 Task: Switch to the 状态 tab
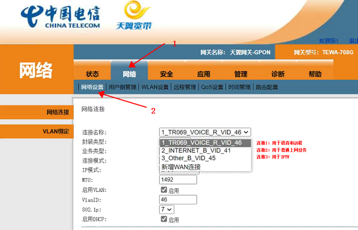92,74
